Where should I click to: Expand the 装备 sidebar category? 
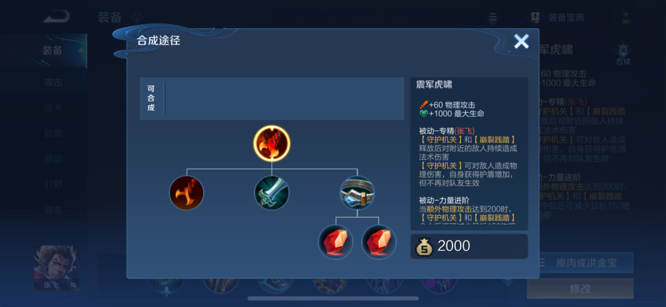[x=57, y=50]
